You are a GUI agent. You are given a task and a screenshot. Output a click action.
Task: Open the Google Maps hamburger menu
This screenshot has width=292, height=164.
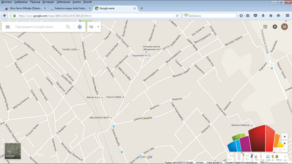point(8,27)
